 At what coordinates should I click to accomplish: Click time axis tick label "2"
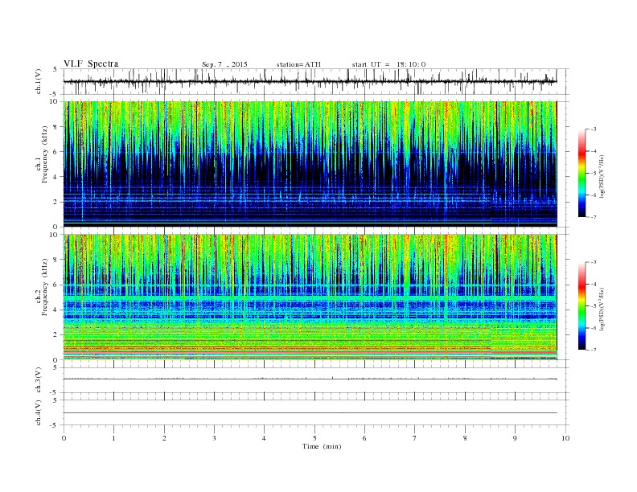(164, 438)
